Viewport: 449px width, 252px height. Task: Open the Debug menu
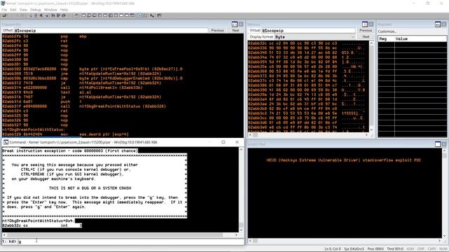pos(36,10)
